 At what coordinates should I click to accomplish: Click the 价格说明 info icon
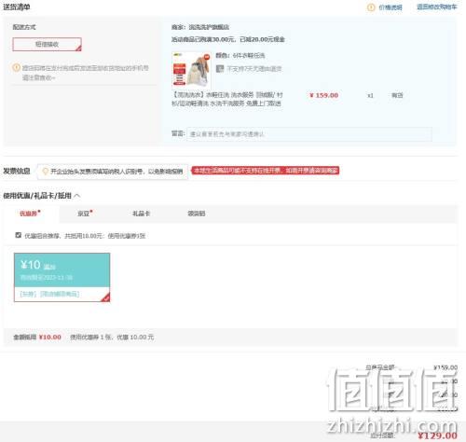371,7
